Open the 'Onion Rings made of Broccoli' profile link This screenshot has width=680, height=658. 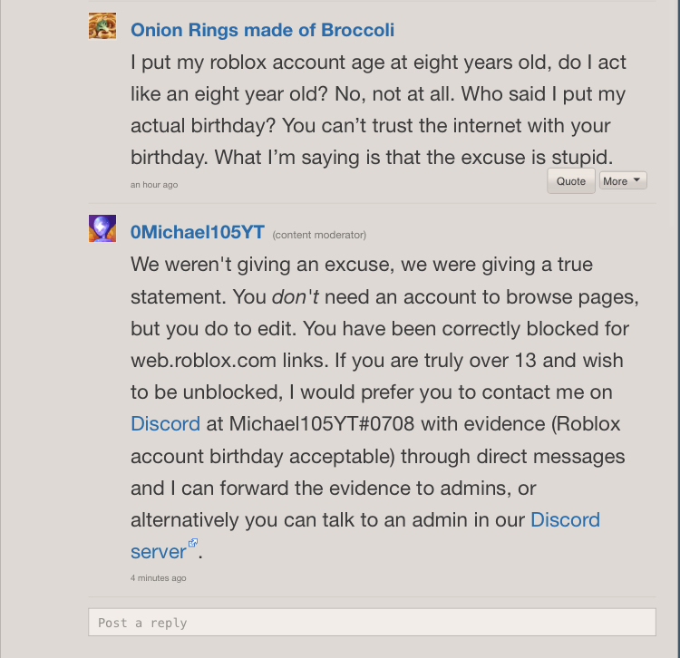(x=262, y=30)
